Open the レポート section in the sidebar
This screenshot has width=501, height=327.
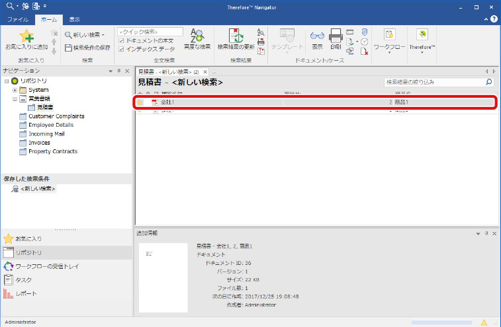pyautogui.click(x=26, y=293)
